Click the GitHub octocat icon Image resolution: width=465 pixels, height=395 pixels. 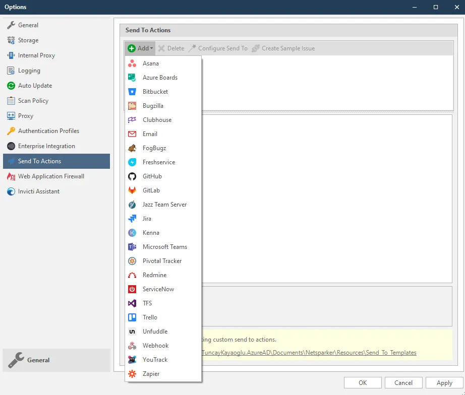pyautogui.click(x=132, y=176)
